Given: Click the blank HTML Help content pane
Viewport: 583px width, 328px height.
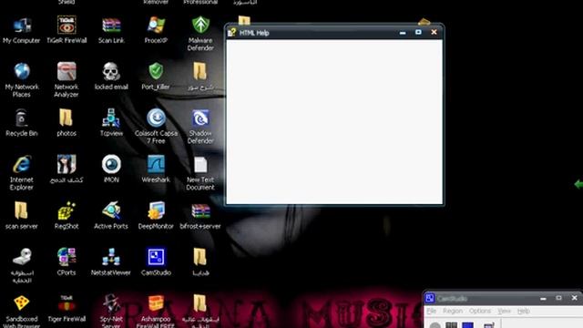Looking at the screenshot, I should 334,121.
